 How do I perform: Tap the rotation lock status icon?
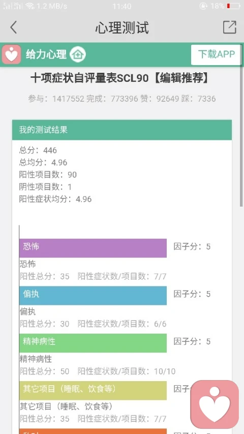tap(203, 6)
